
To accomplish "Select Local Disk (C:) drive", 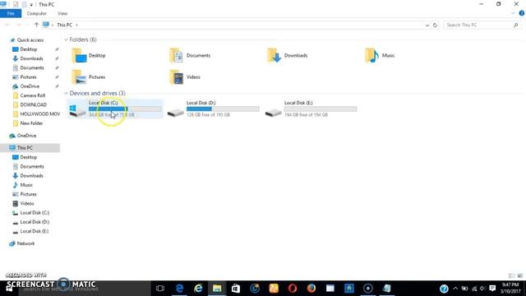I will click(115, 109).
